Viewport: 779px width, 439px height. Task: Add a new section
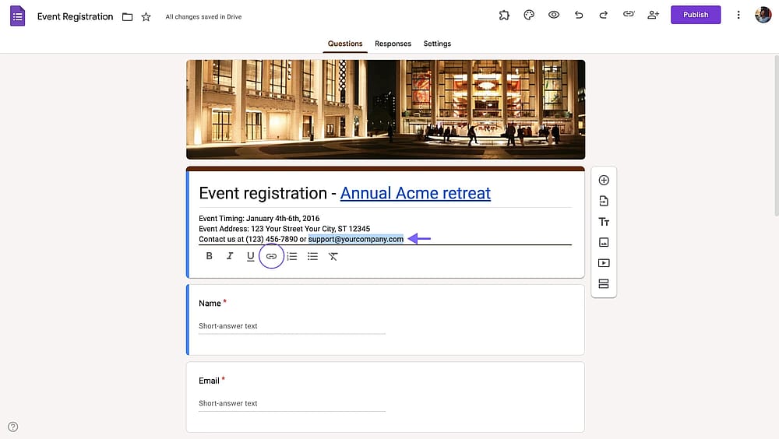tap(604, 284)
